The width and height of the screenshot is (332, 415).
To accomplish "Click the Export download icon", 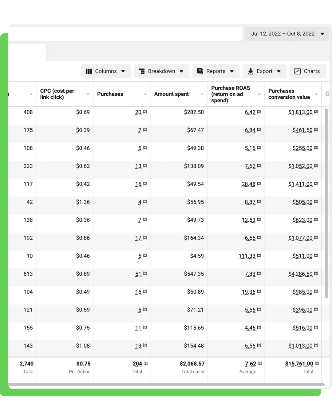I will point(251,71).
